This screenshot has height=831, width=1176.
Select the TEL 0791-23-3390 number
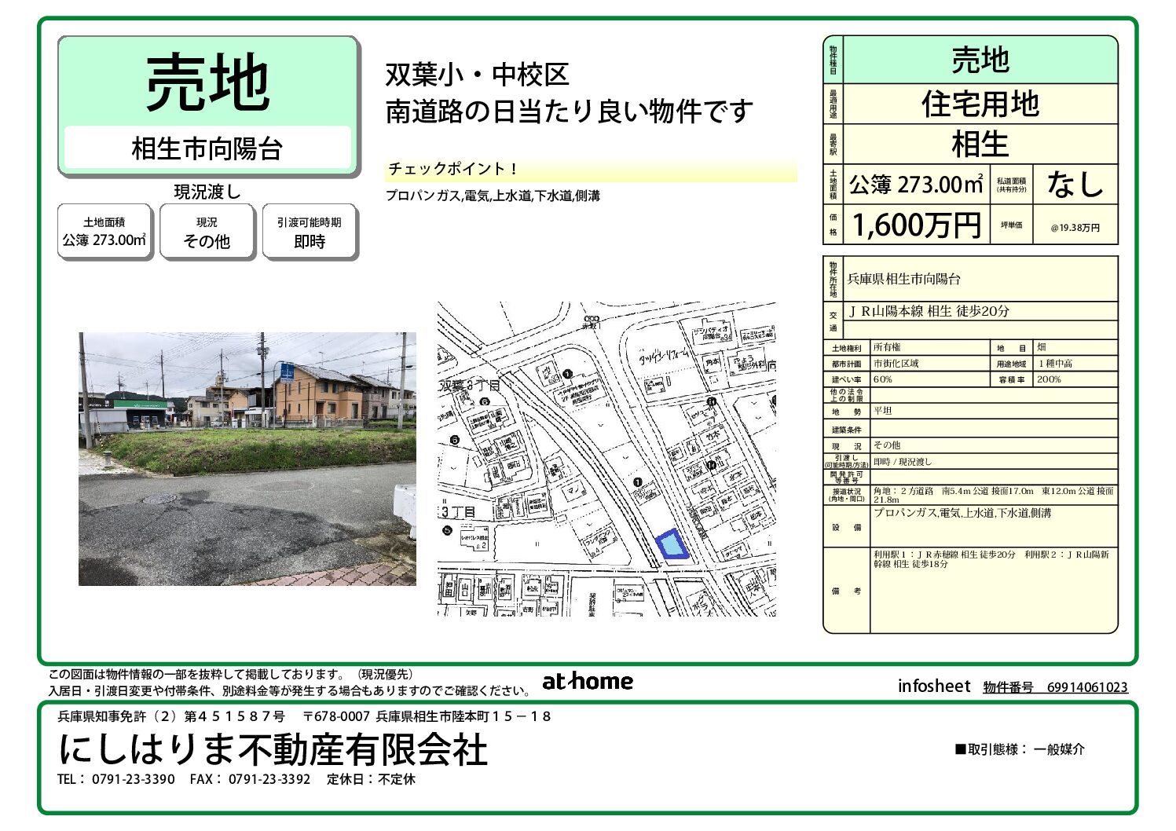[x=116, y=779]
